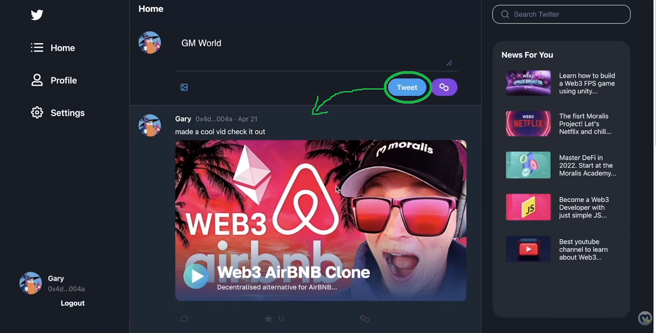Click the Twitter bird logo
Screen dimensions: 656x333
[37, 15]
